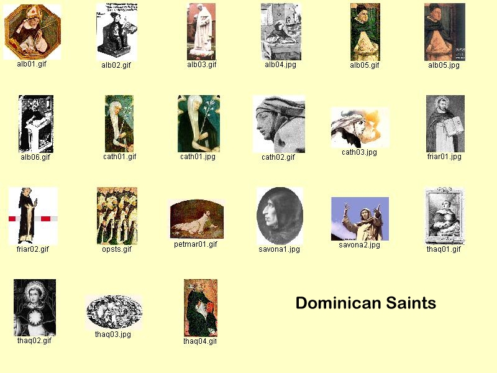Select the friar02.gif standing friar thumbnail
The width and height of the screenshot is (497, 373).
[x=33, y=216]
